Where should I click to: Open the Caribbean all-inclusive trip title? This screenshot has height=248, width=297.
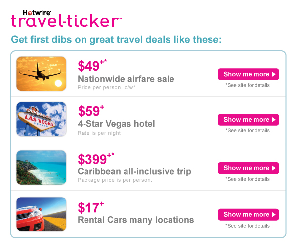[x=134, y=171]
